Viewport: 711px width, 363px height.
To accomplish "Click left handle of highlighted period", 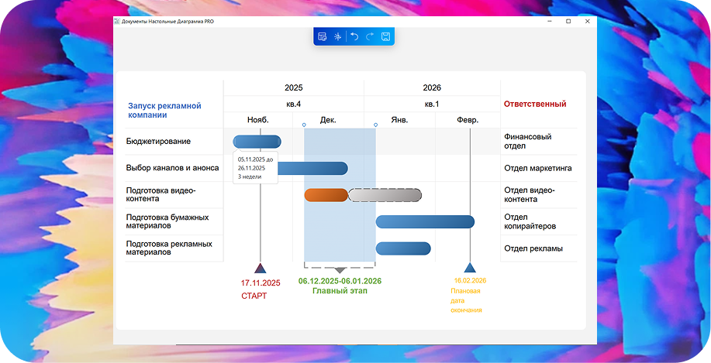I will [x=304, y=124].
